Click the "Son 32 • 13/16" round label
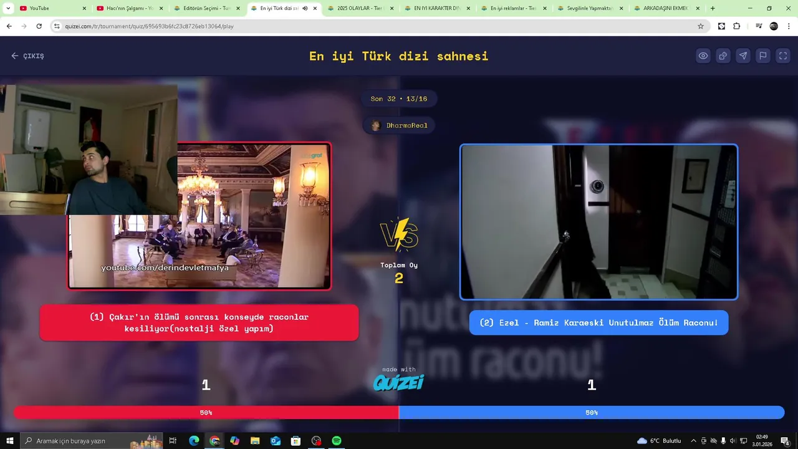798x449 pixels. [x=399, y=99]
